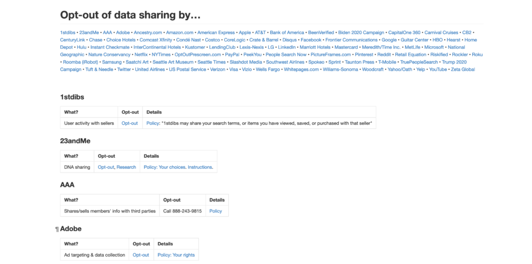
Task: Open the Wells Fargo link
Action: pos(268,69)
